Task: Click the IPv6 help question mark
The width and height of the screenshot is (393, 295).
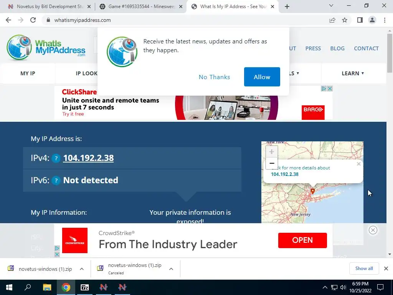Action: click(56, 181)
